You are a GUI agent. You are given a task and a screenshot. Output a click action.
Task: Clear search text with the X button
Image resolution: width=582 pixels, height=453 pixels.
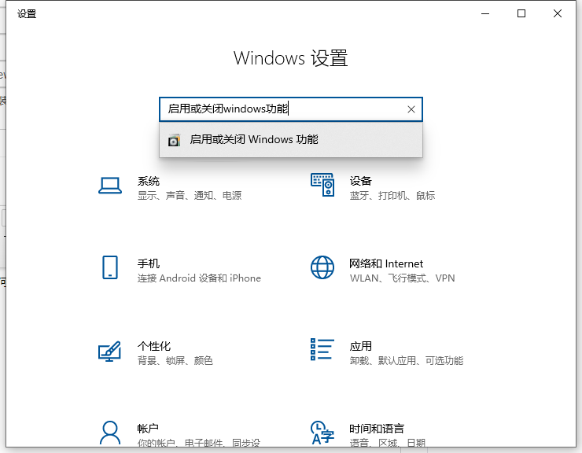(411, 109)
